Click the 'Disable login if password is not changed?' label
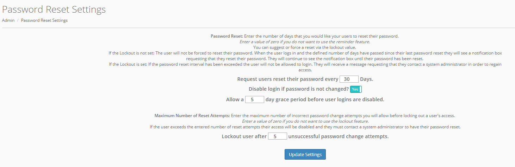The height and width of the screenshot is (167, 515). (299, 89)
